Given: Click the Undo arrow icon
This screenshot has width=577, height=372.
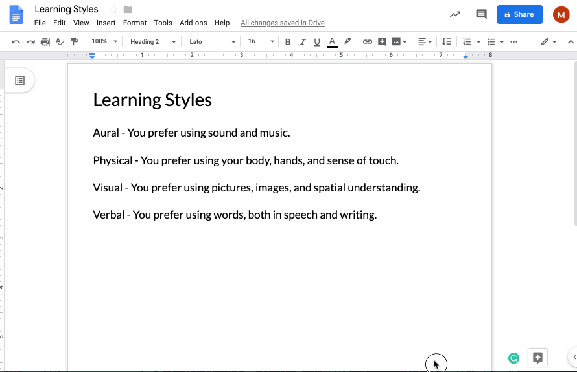Looking at the screenshot, I should tap(16, 42).
